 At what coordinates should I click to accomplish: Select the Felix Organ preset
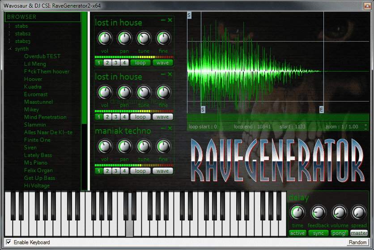tap(38, 170)
